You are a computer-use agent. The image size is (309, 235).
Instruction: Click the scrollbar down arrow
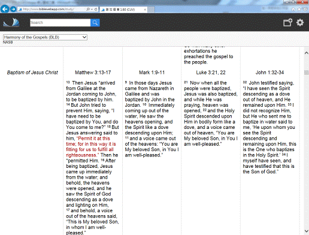(307, 231)
